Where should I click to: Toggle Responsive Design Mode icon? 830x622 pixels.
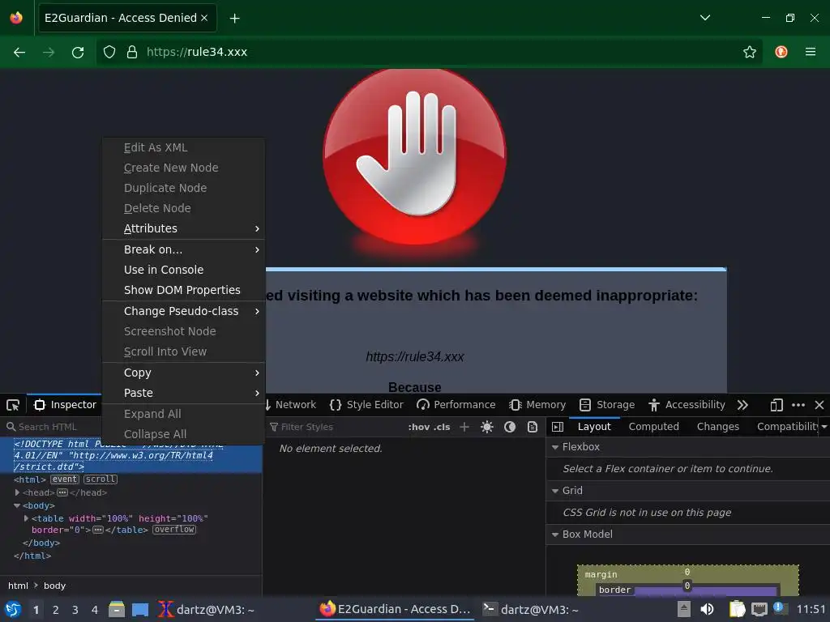pyautogui.click(x=777, y=405)
